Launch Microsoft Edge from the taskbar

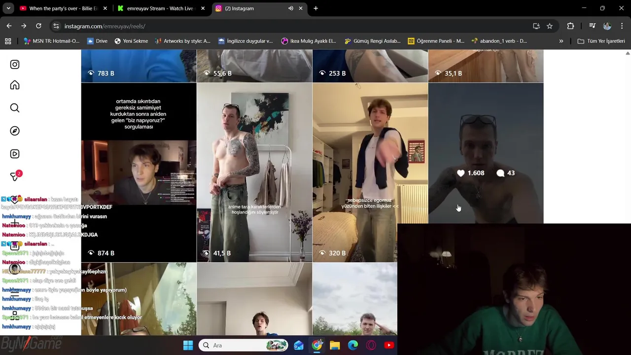coord(353,345)
